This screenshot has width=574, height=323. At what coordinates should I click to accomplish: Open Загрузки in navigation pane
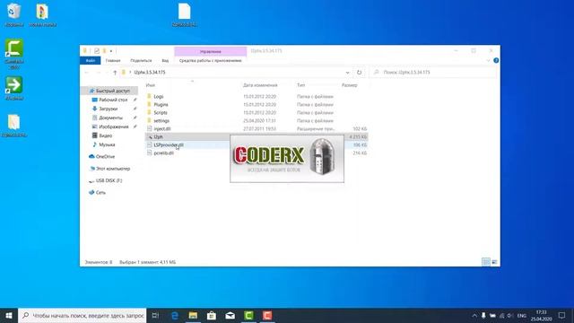pos(108,109)
